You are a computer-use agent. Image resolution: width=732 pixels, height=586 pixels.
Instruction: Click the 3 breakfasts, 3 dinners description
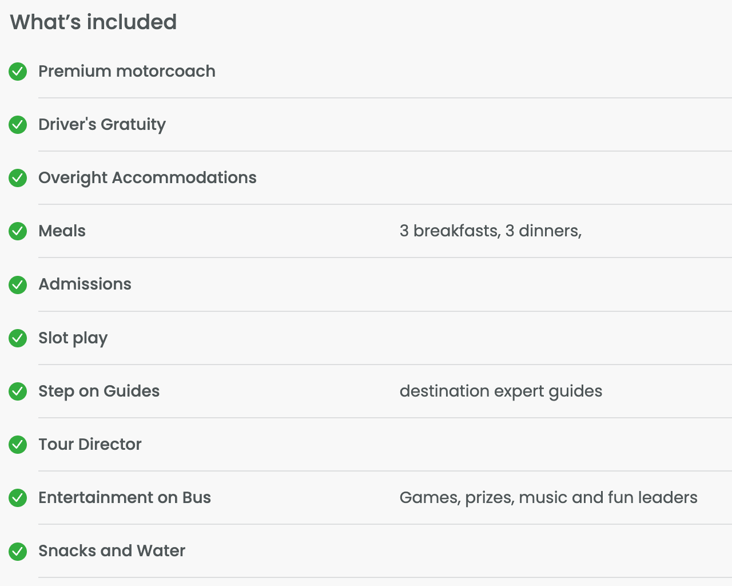[490, 231]
